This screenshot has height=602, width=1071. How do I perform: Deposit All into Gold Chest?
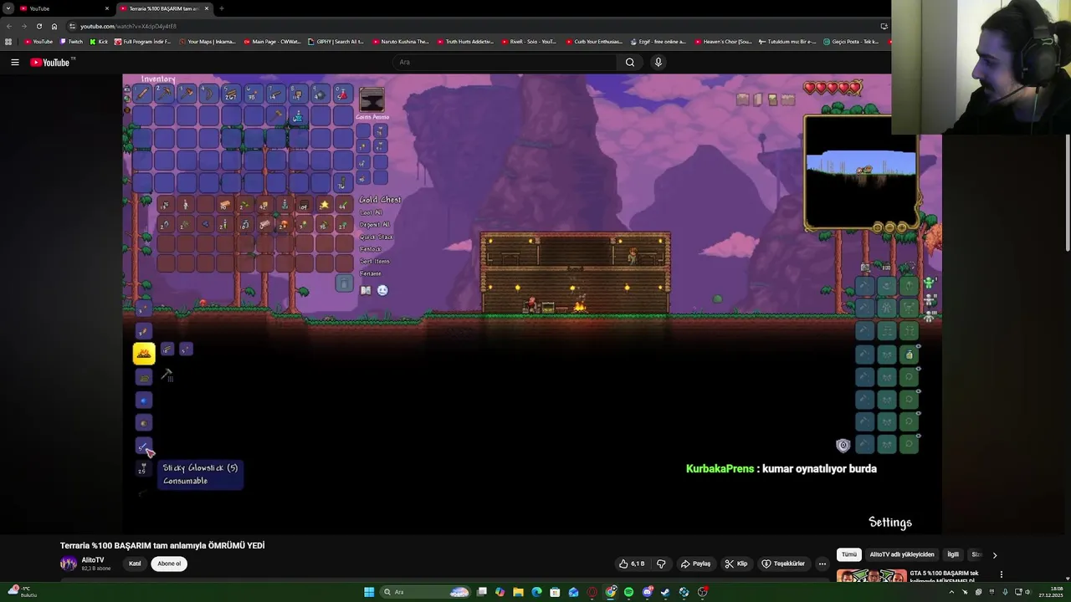point(374,224)
